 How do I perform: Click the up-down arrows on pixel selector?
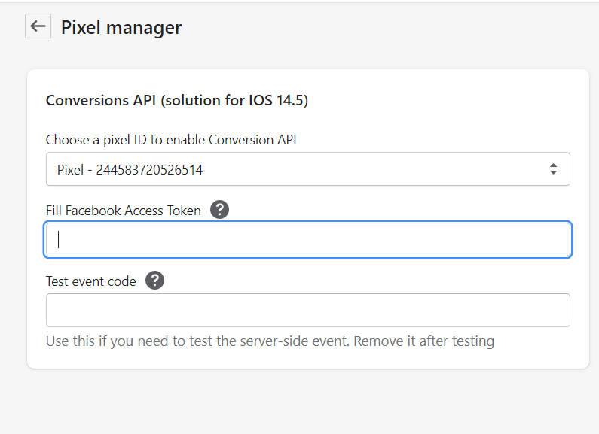pos(553,169)
